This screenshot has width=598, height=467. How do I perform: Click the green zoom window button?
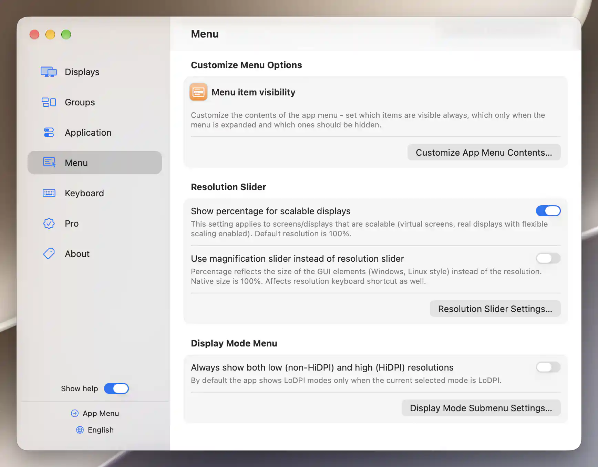tap(66, 34)
